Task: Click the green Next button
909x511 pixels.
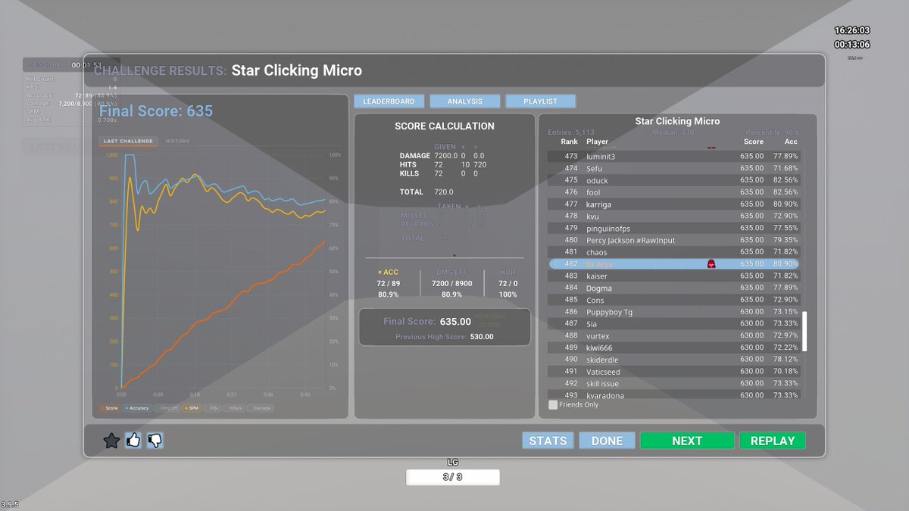Action: pos(687,441)
